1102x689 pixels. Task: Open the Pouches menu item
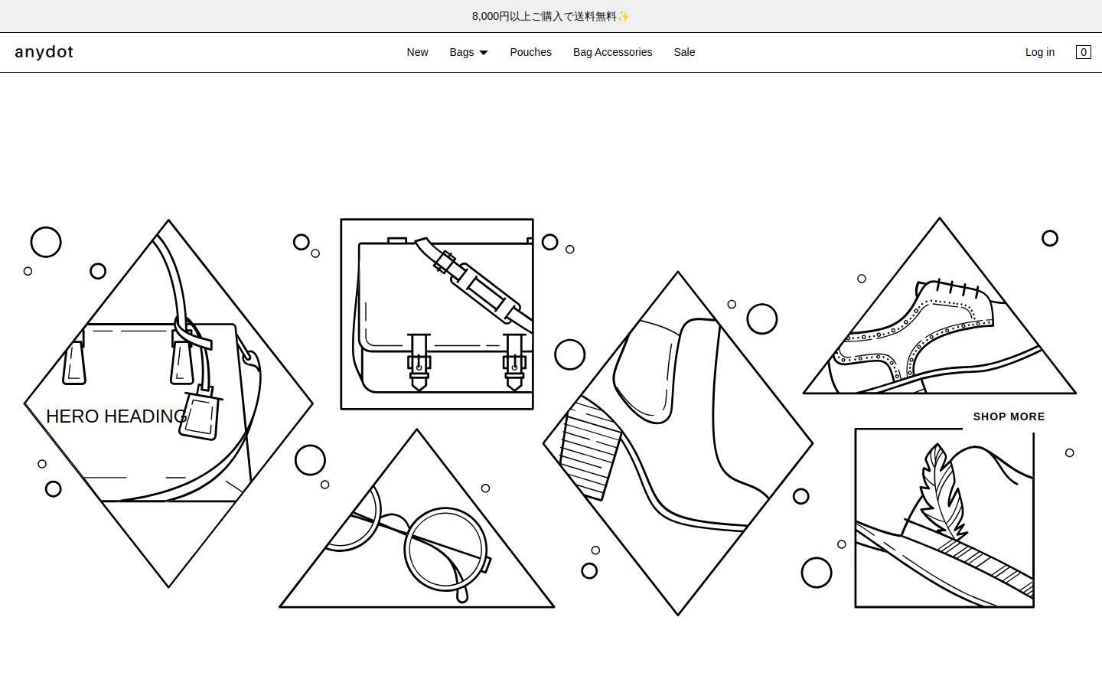pyautogui.click(x=530, y=52)
